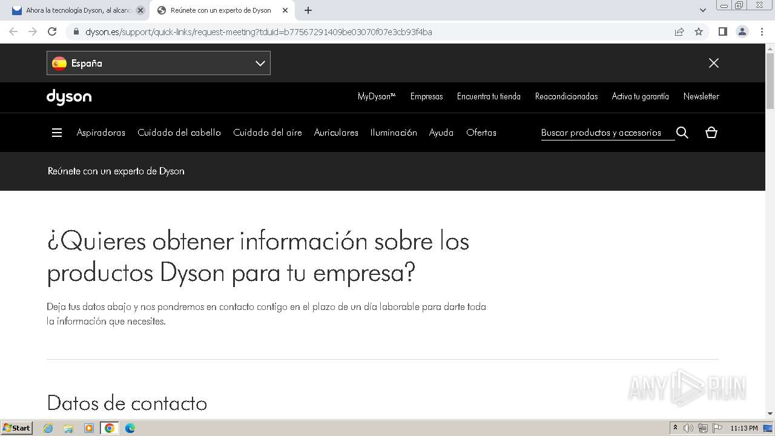Click 'Encuentra tu tienda' link
This screenshot has height=436, width=775.
tap(489, 96)
